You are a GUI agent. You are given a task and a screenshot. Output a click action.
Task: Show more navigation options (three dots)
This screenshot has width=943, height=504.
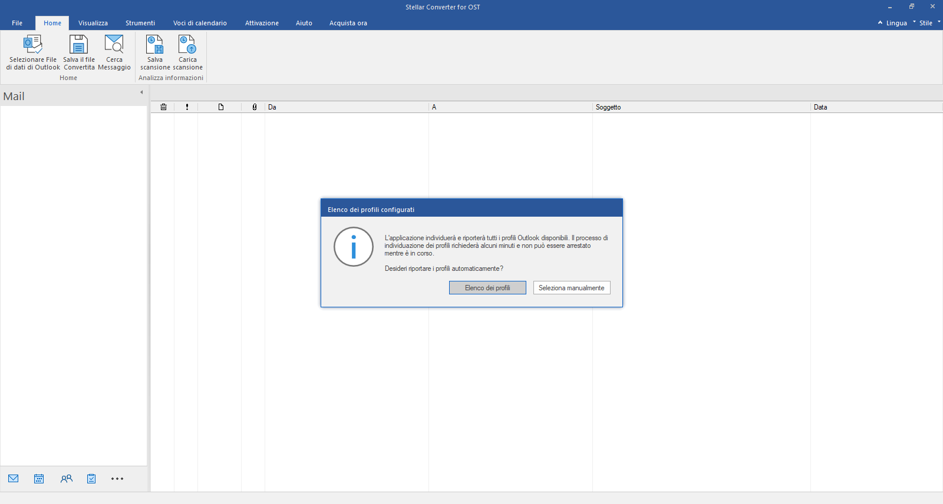click(117, 479)
